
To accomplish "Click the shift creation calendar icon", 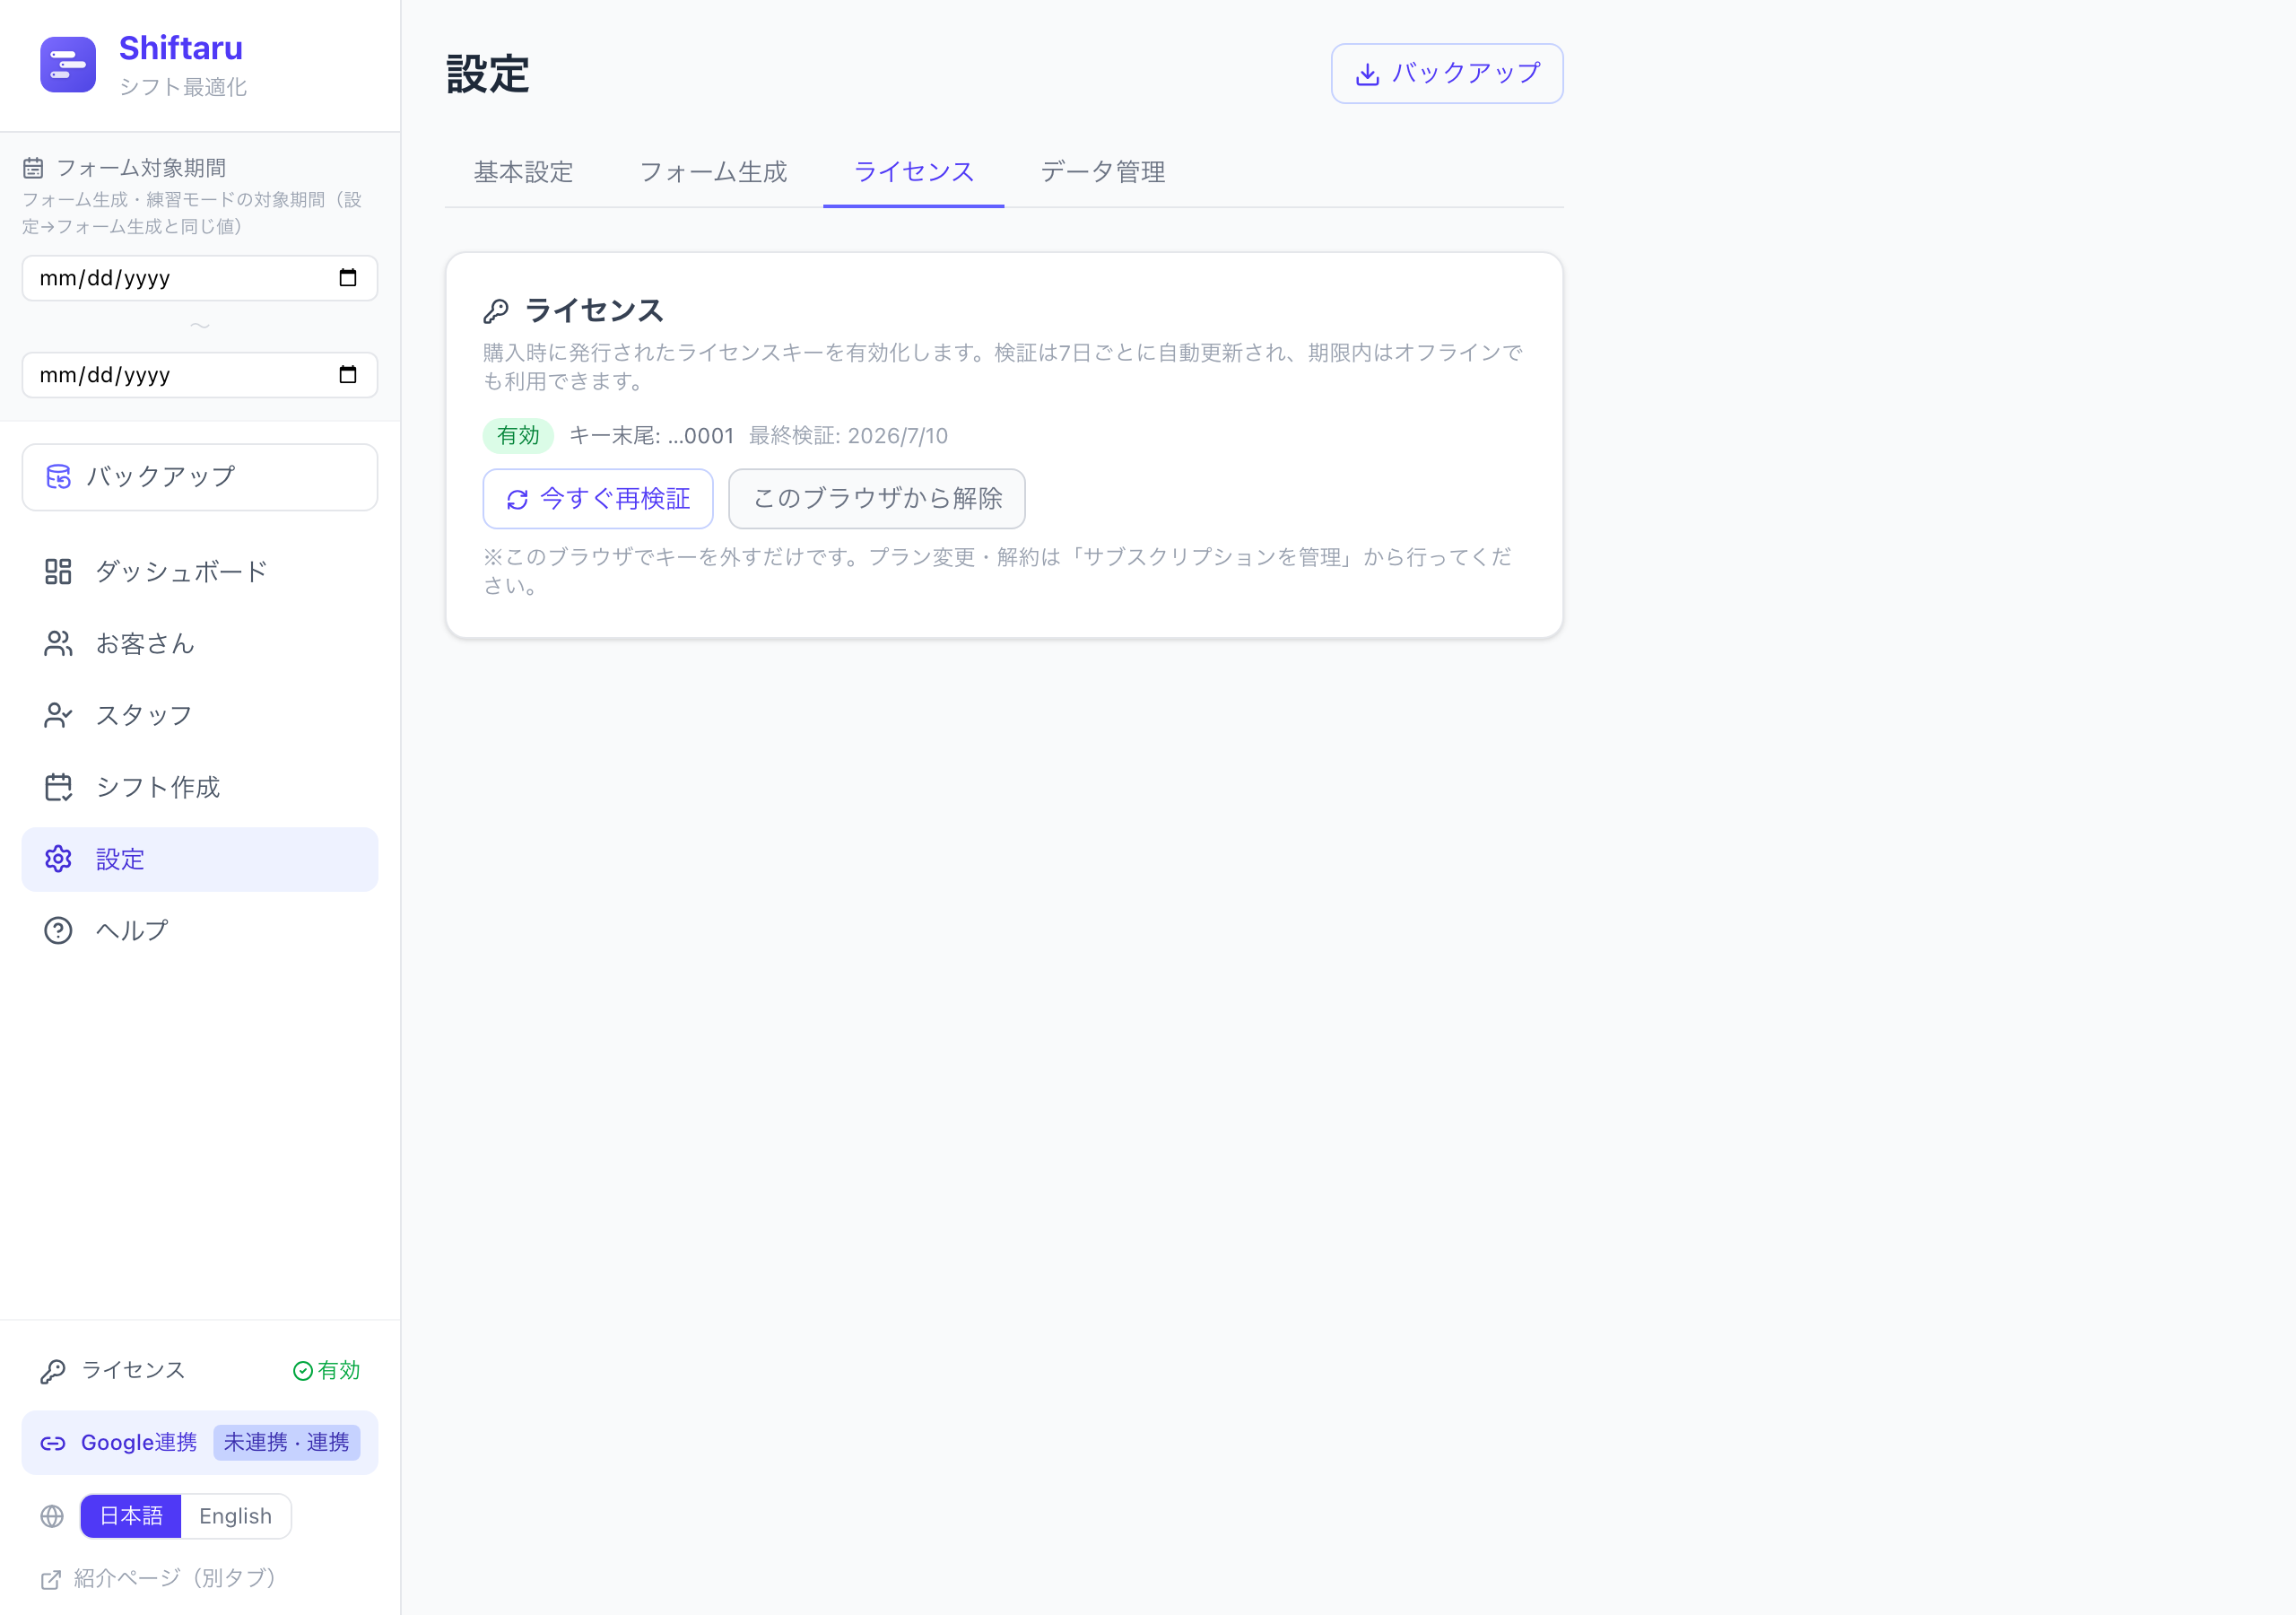I will pos(58,788).
